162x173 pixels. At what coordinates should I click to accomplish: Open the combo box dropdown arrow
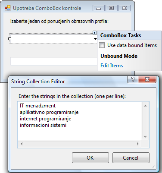[95, 39]
